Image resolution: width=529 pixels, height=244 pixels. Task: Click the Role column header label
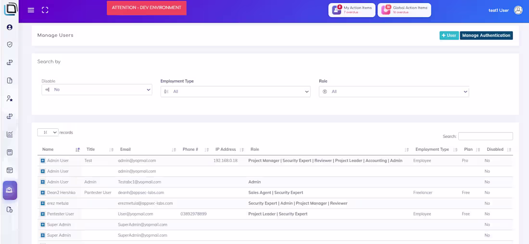(x=255, y=150)
